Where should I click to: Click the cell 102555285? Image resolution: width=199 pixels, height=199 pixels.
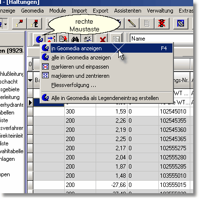(x=174, y=167)
